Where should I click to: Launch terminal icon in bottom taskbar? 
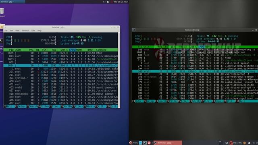[145, 143]
